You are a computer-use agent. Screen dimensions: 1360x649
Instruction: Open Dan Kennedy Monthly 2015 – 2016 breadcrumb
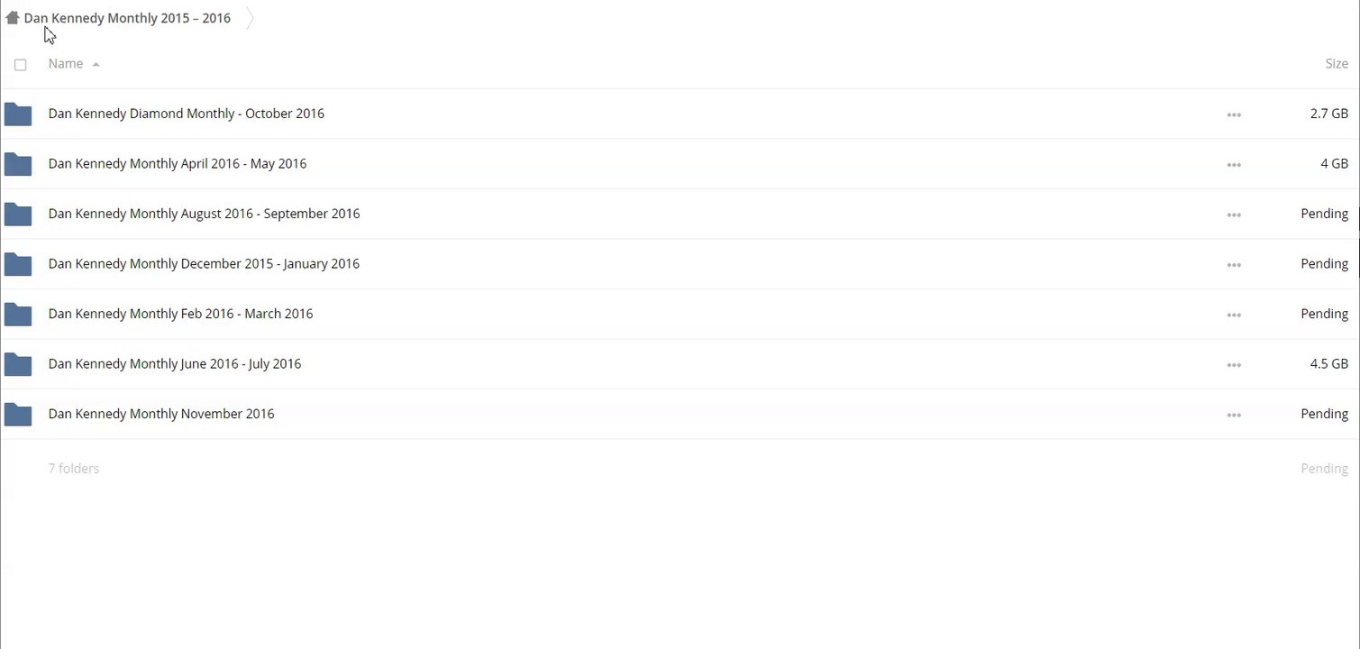(127, 18)
